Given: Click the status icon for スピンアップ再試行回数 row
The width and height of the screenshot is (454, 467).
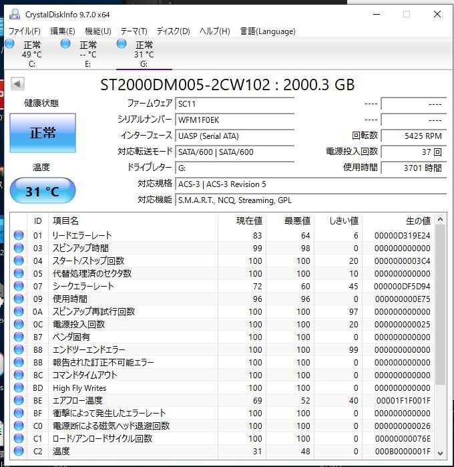Looking at the screenshot, I should pyautogui.click(x=19, y=311).
